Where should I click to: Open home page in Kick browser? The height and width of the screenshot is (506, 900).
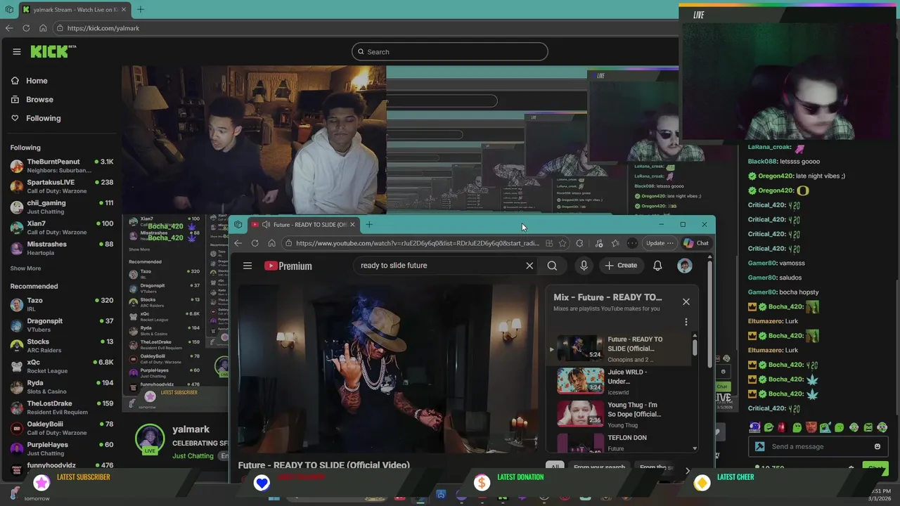43,28
